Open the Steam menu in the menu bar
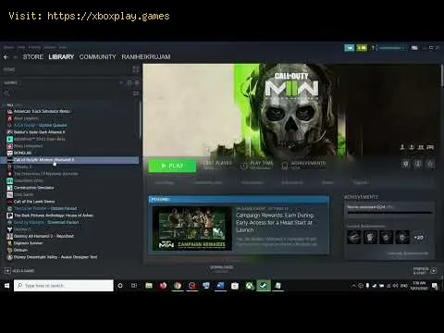Viewport: 444px width, 333px height. 9,47
